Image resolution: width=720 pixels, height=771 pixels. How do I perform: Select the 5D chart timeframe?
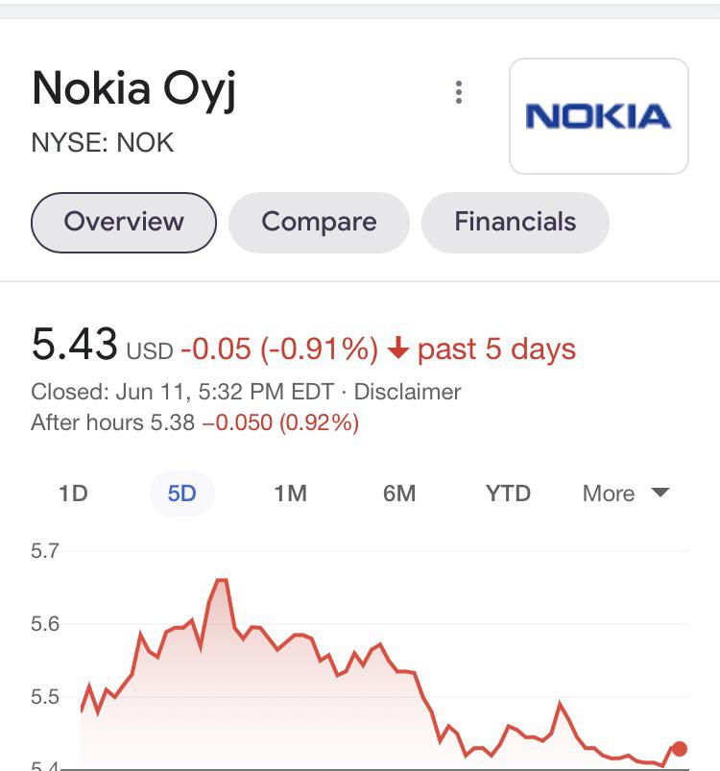(x=181, y=494)
